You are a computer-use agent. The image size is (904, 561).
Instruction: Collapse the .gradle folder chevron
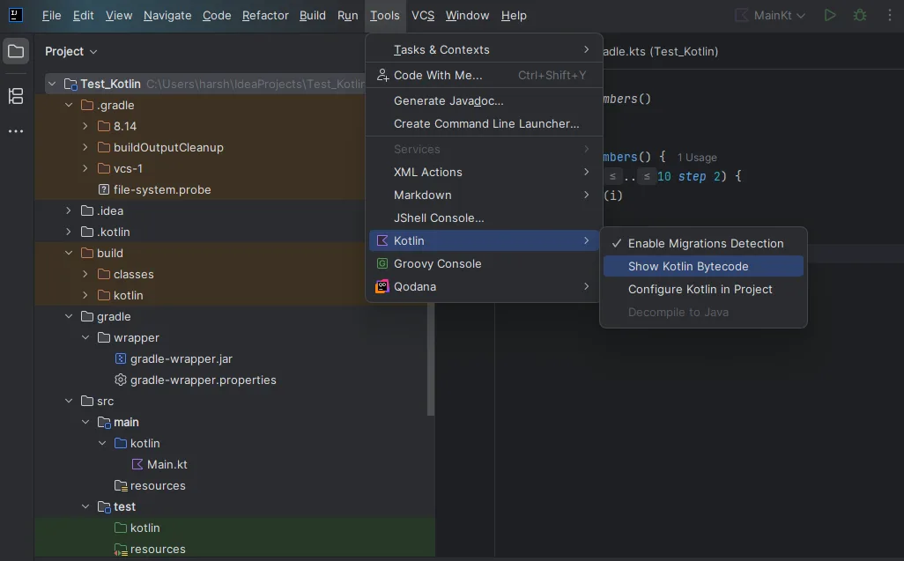(69, 105)
